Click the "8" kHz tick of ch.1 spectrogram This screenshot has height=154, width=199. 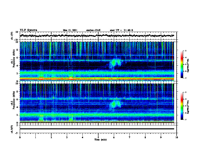pyautogui.click(x=18, y=50)
